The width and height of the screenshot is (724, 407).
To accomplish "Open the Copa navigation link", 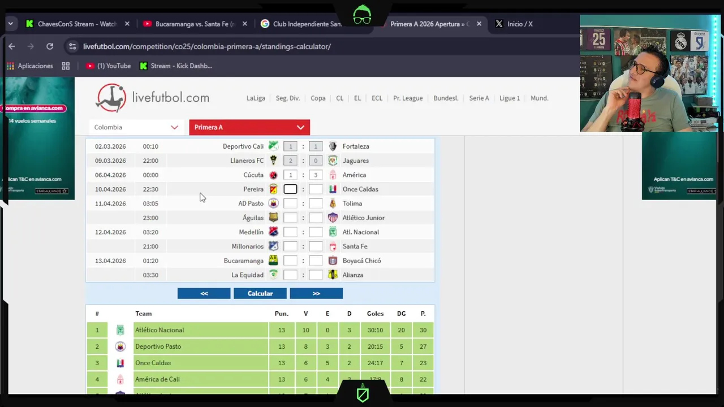I will [318, 98].
